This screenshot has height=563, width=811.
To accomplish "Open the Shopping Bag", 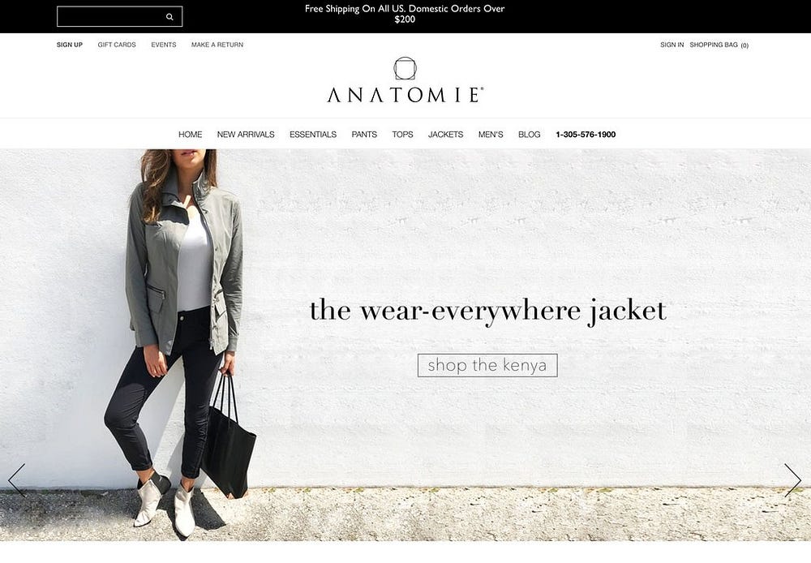I will pyautogui.click(x=719, y=45).
